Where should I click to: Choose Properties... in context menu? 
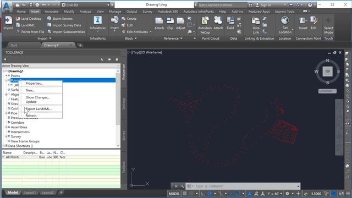click(34, 83)
